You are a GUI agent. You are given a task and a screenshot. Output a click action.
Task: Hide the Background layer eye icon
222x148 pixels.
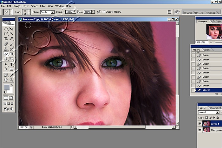pos(200,130)
